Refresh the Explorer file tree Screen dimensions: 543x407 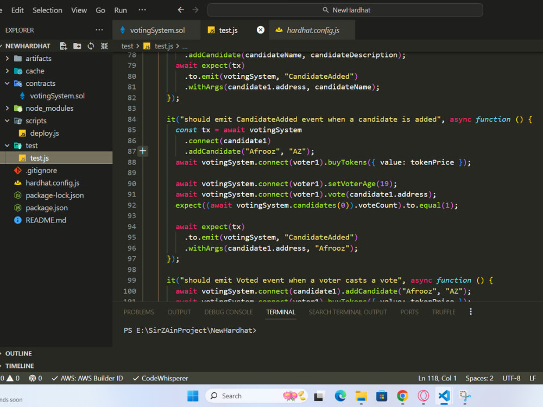pyautogui.click(x=91, y=46)
